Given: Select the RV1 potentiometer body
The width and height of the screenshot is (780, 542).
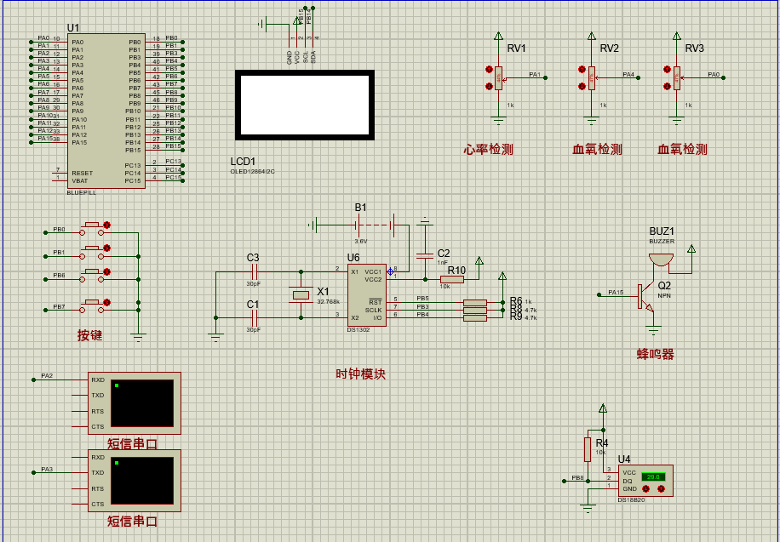Looking at the screenshot, I should (498, 78).
